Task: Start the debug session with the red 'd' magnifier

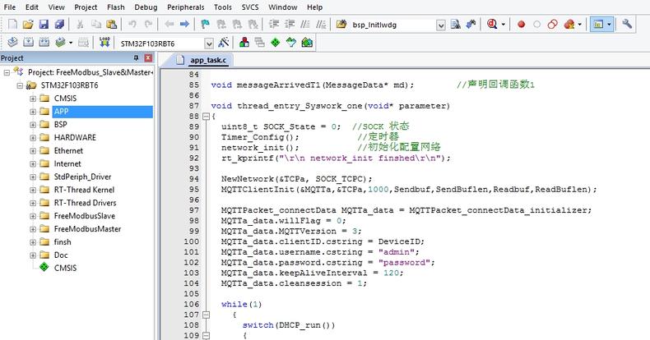Action: pyautogui.click(x=492, y=25)
